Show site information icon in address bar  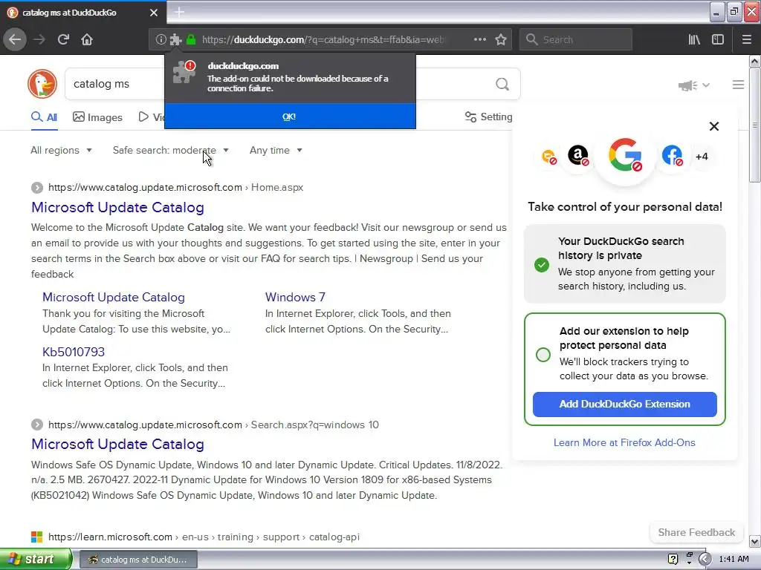161,40
